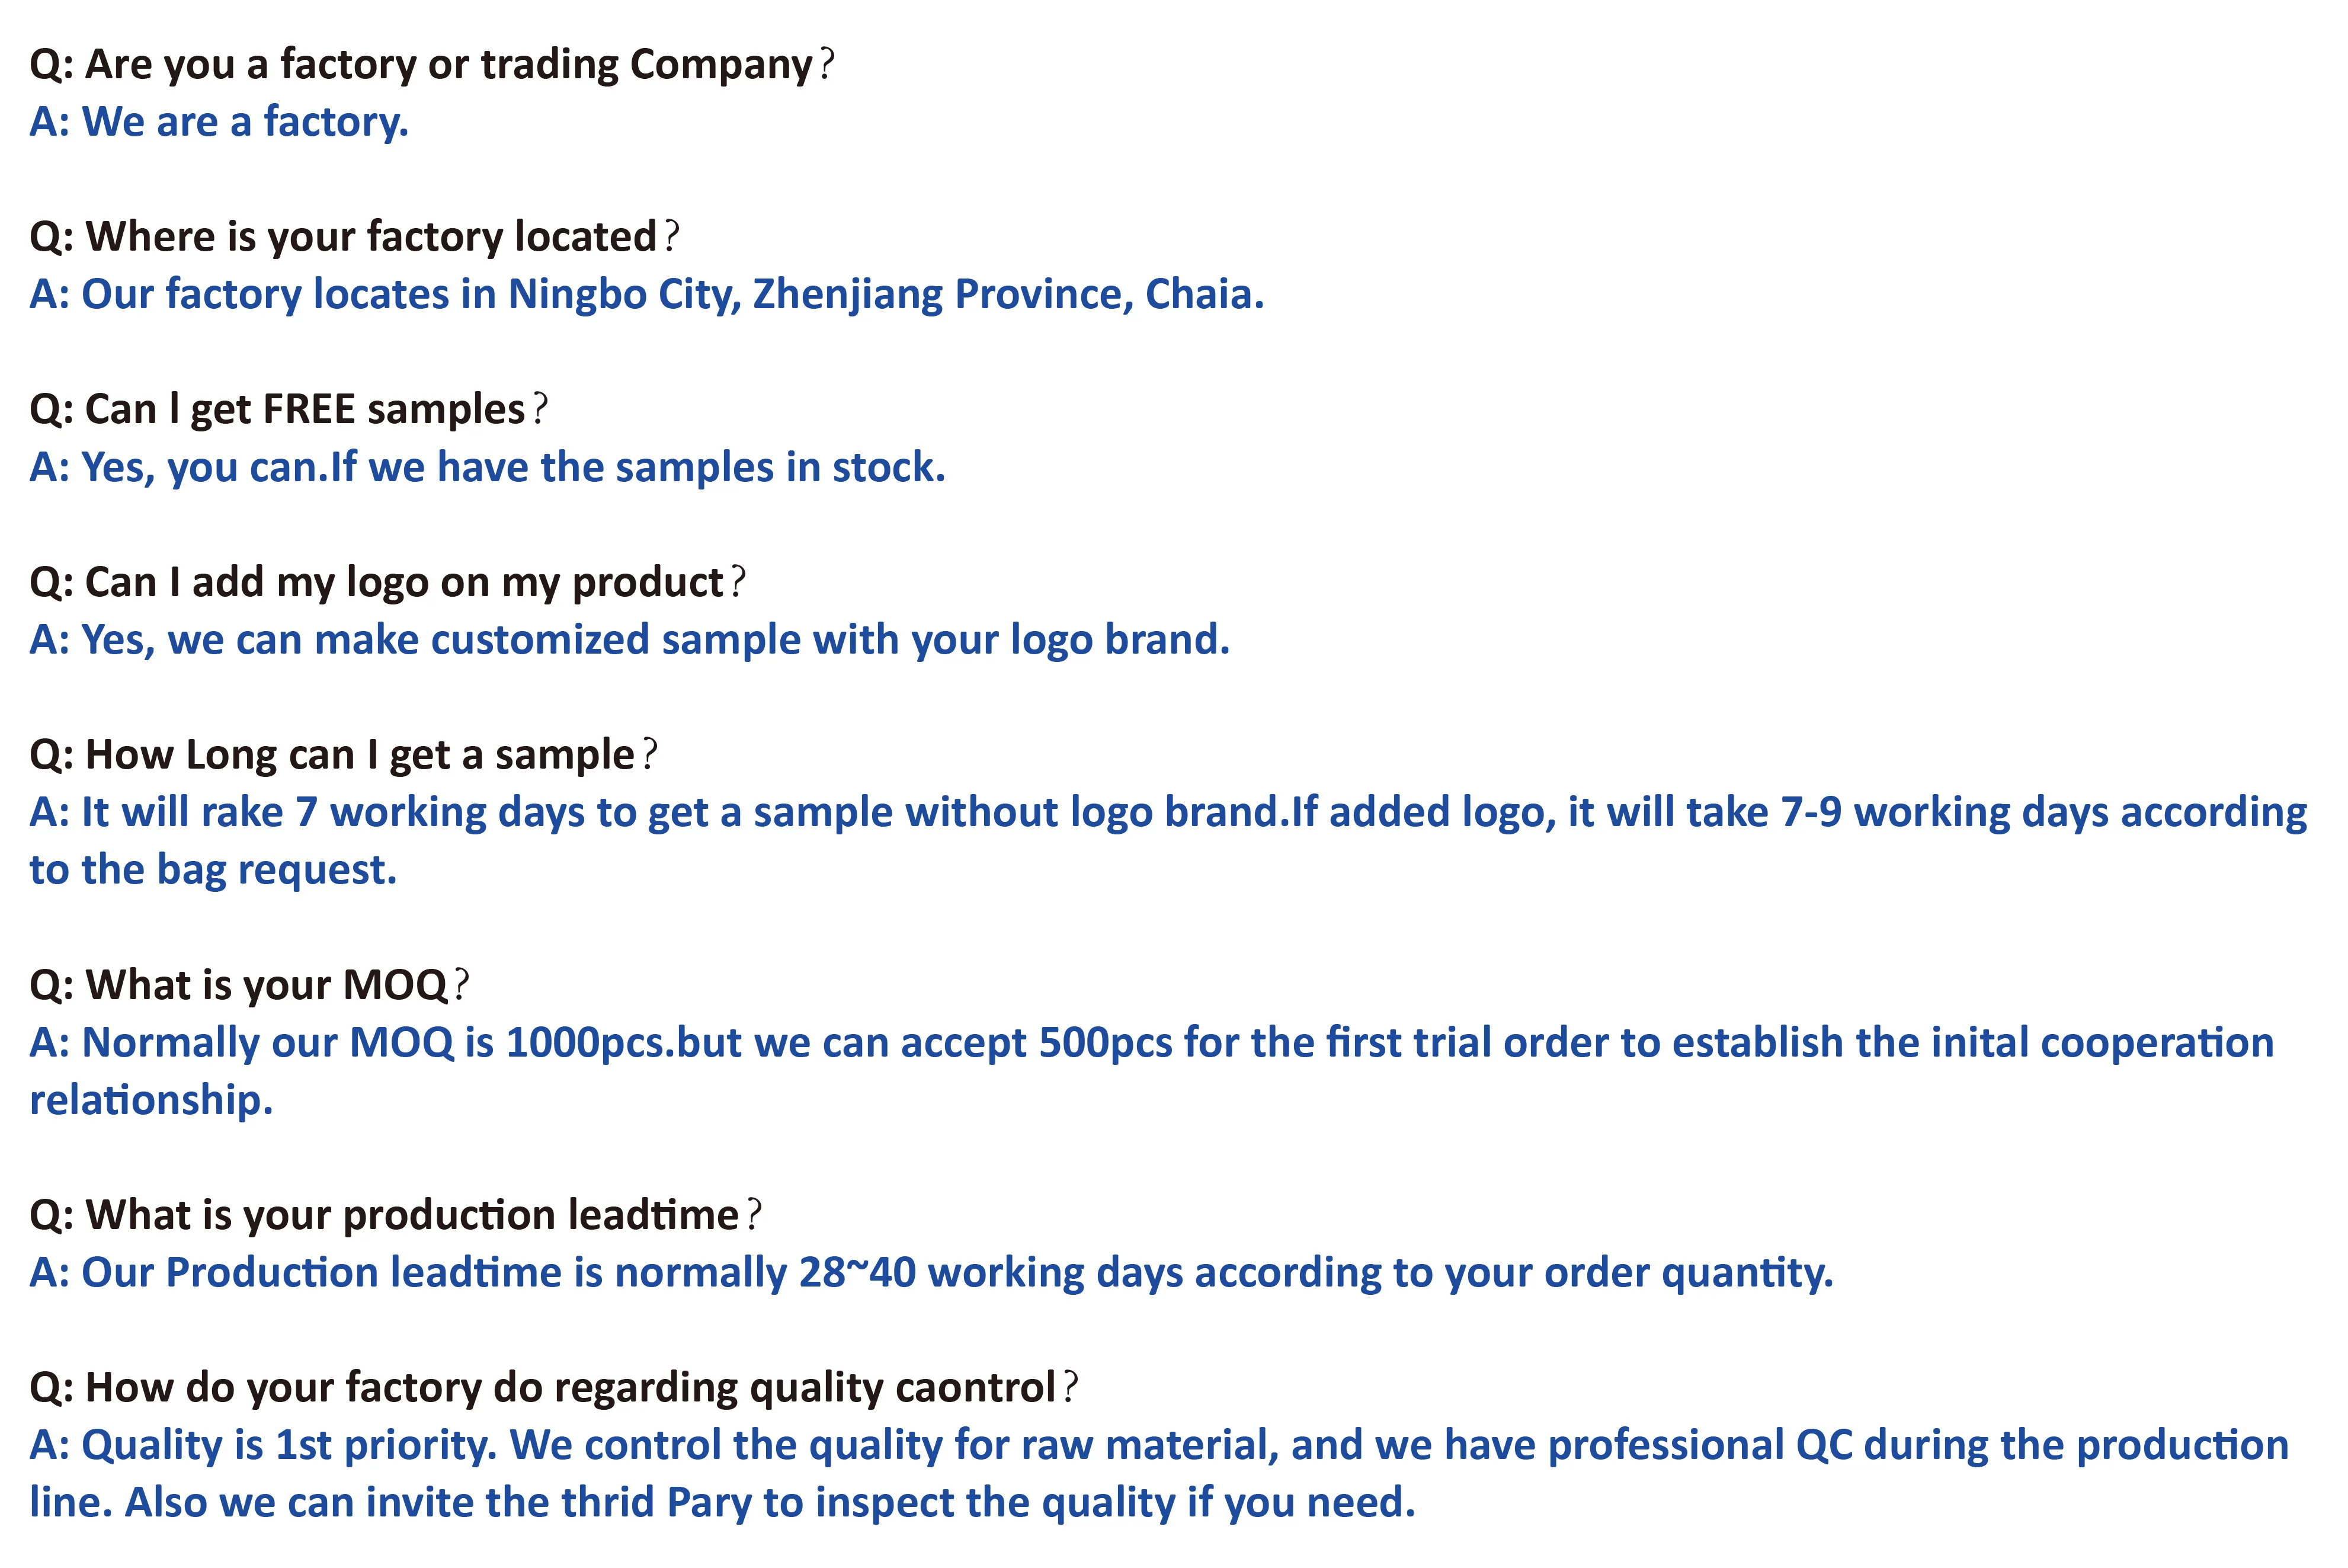Click the "How Long can I get a sample" question
This screenshot has height=1568, width=2348.
pyautogui.click(x=344, y=755)
